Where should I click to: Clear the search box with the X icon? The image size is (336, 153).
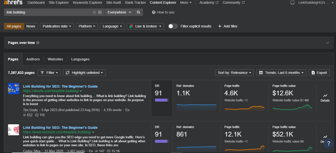pyautogui.click(x=94, y=12)
